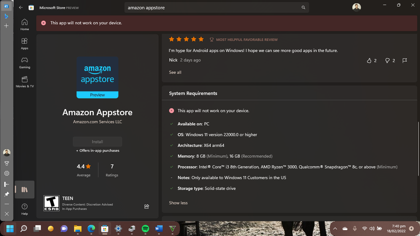The height and width of the screenshot is (236, 420).
Task: Click the magnifier icon in the search bar
Action: click(303, 8)
